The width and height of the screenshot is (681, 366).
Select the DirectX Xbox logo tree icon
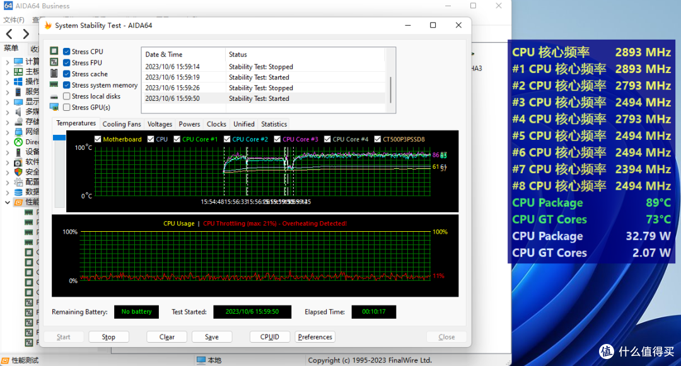point(18,142)
